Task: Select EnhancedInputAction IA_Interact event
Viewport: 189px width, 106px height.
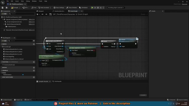Action: click(14, 59)
